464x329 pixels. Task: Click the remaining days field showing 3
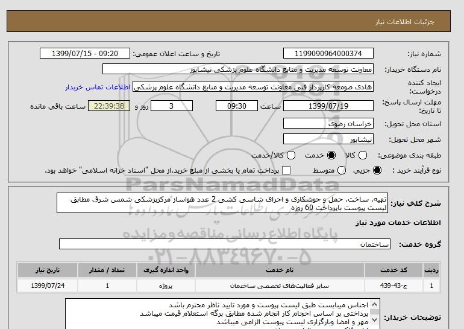click(172, 106)
